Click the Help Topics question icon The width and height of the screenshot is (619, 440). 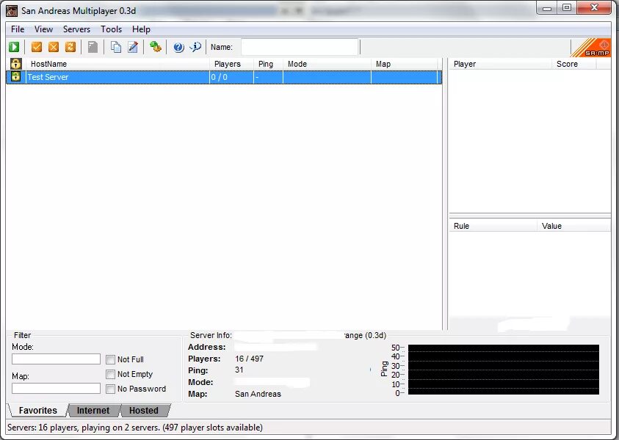[x=178, y=48]
